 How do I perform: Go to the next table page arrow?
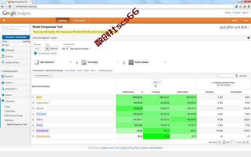pos(247,142)
